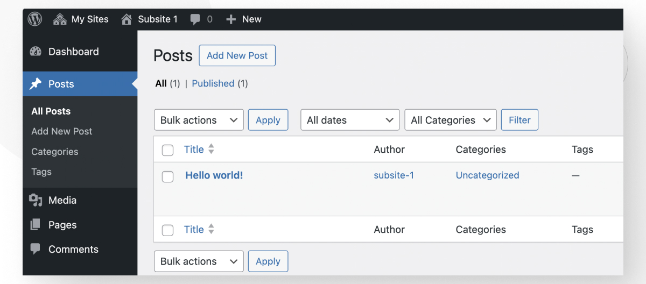Click the Comments speech icon in sidebar
The image size is (646, 284).
coord(36,249)
